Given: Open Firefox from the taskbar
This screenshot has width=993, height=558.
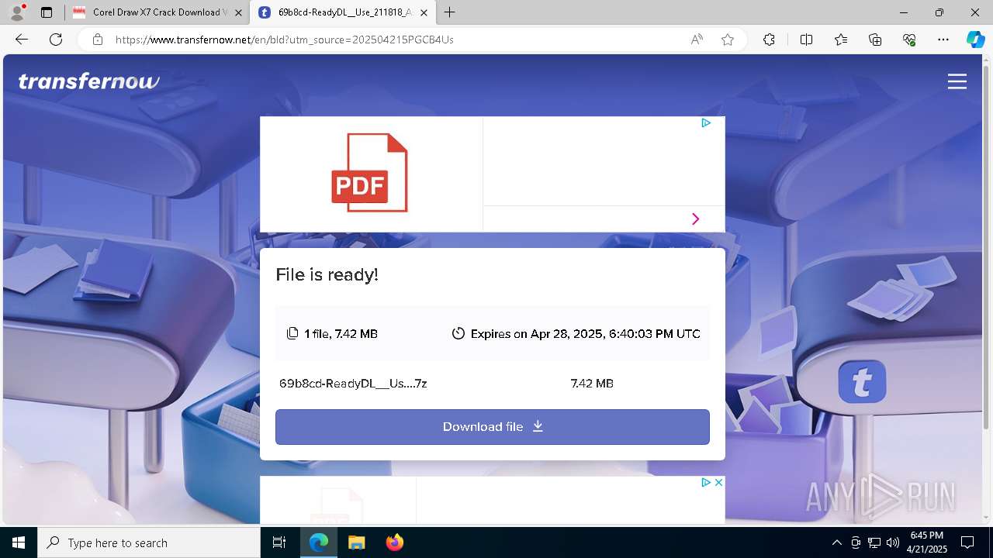Looking at the screenshot, I should 394,542.
